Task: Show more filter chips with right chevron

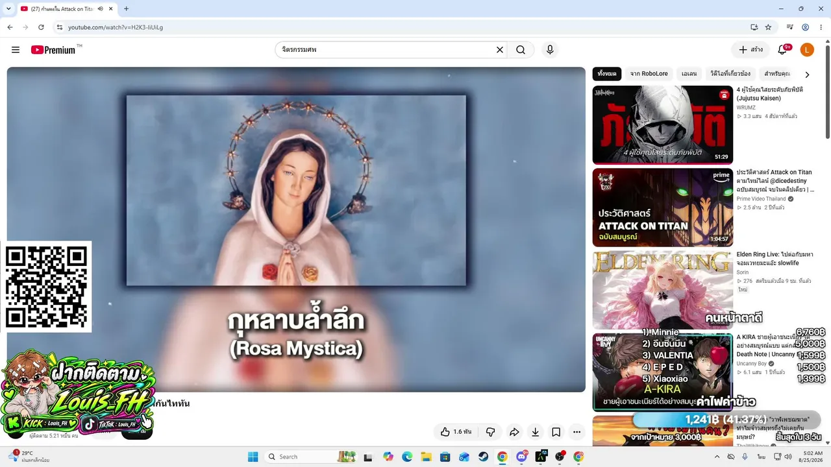Action: click(x=807, y=75)
